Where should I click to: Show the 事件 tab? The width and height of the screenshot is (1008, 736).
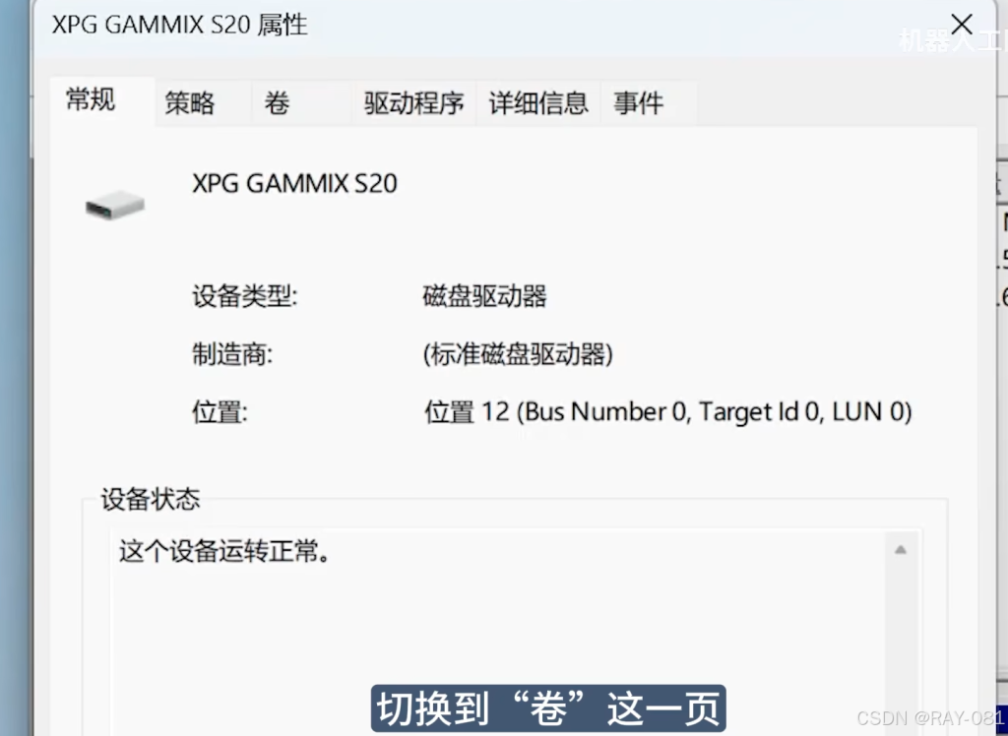[x=638, y=103]
